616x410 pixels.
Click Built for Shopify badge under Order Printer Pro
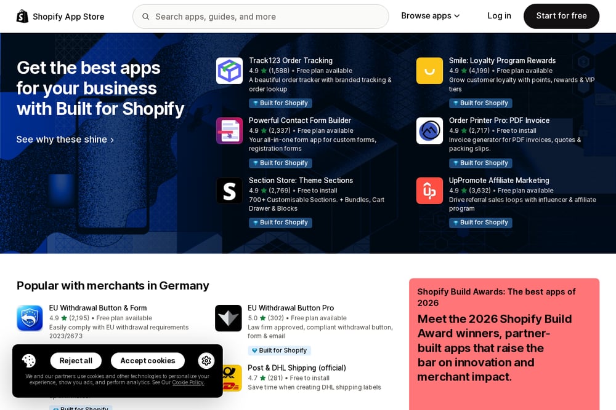pyautogui.click(x=480, y=163)
